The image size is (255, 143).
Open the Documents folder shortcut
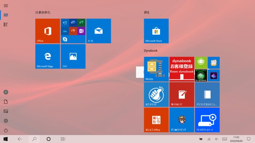(x=6, y=102)
